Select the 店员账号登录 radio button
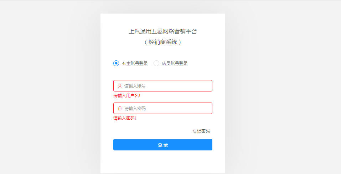The image size is (341, 174). (156, 64)
